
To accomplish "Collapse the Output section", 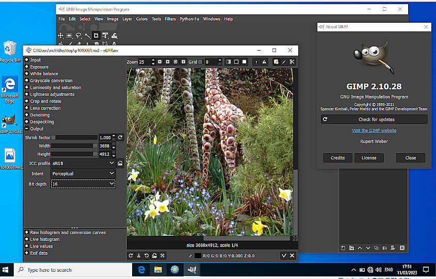I will click(x=27, y=129).
